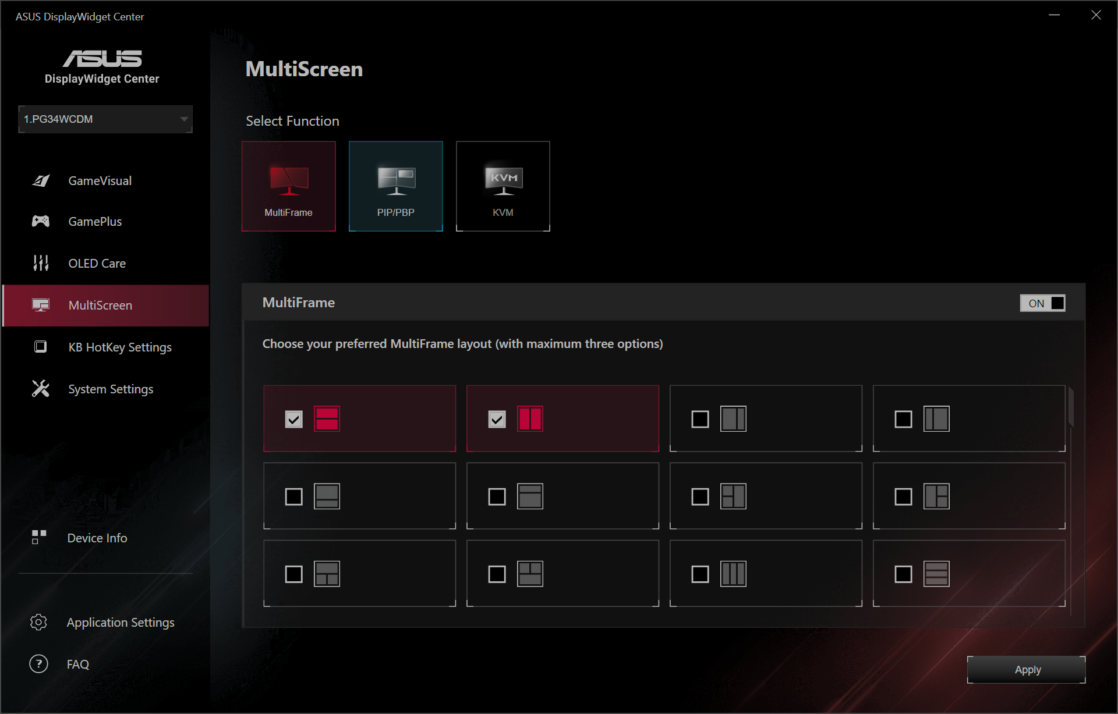Check the three horizontal rows layout checkbox
Screen dimensions: 1118x714
coord(903,574)
